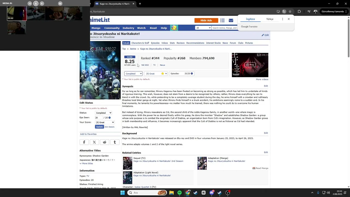Image resolution: width=350 pixels, height=197 pixels.
Task: Click the Update button
Action: point(100,127)
